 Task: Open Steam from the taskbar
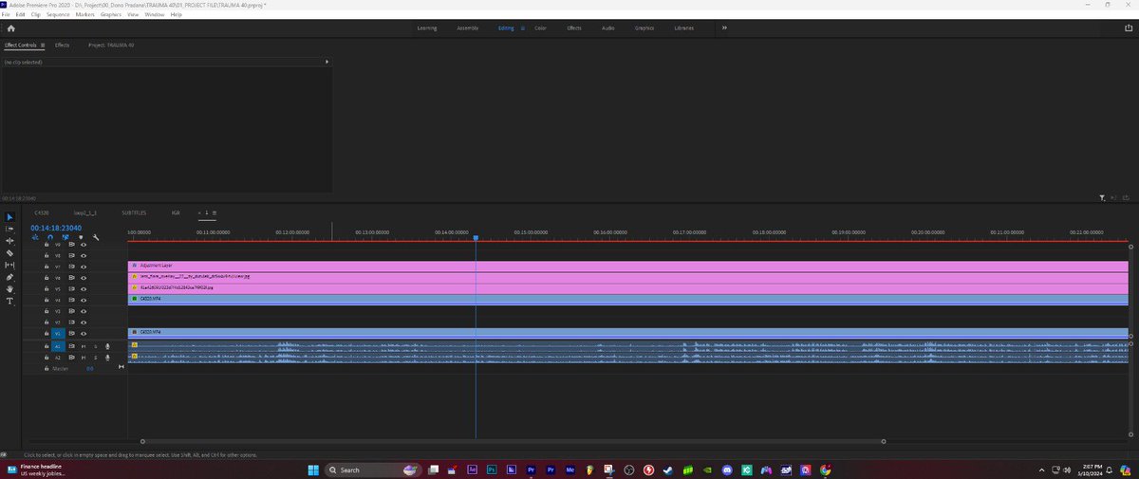(668, 470)
